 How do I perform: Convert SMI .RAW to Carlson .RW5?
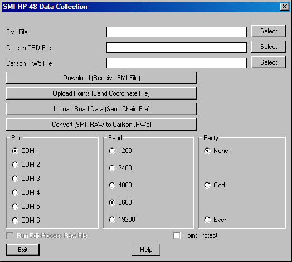click(x=101, y=125)
